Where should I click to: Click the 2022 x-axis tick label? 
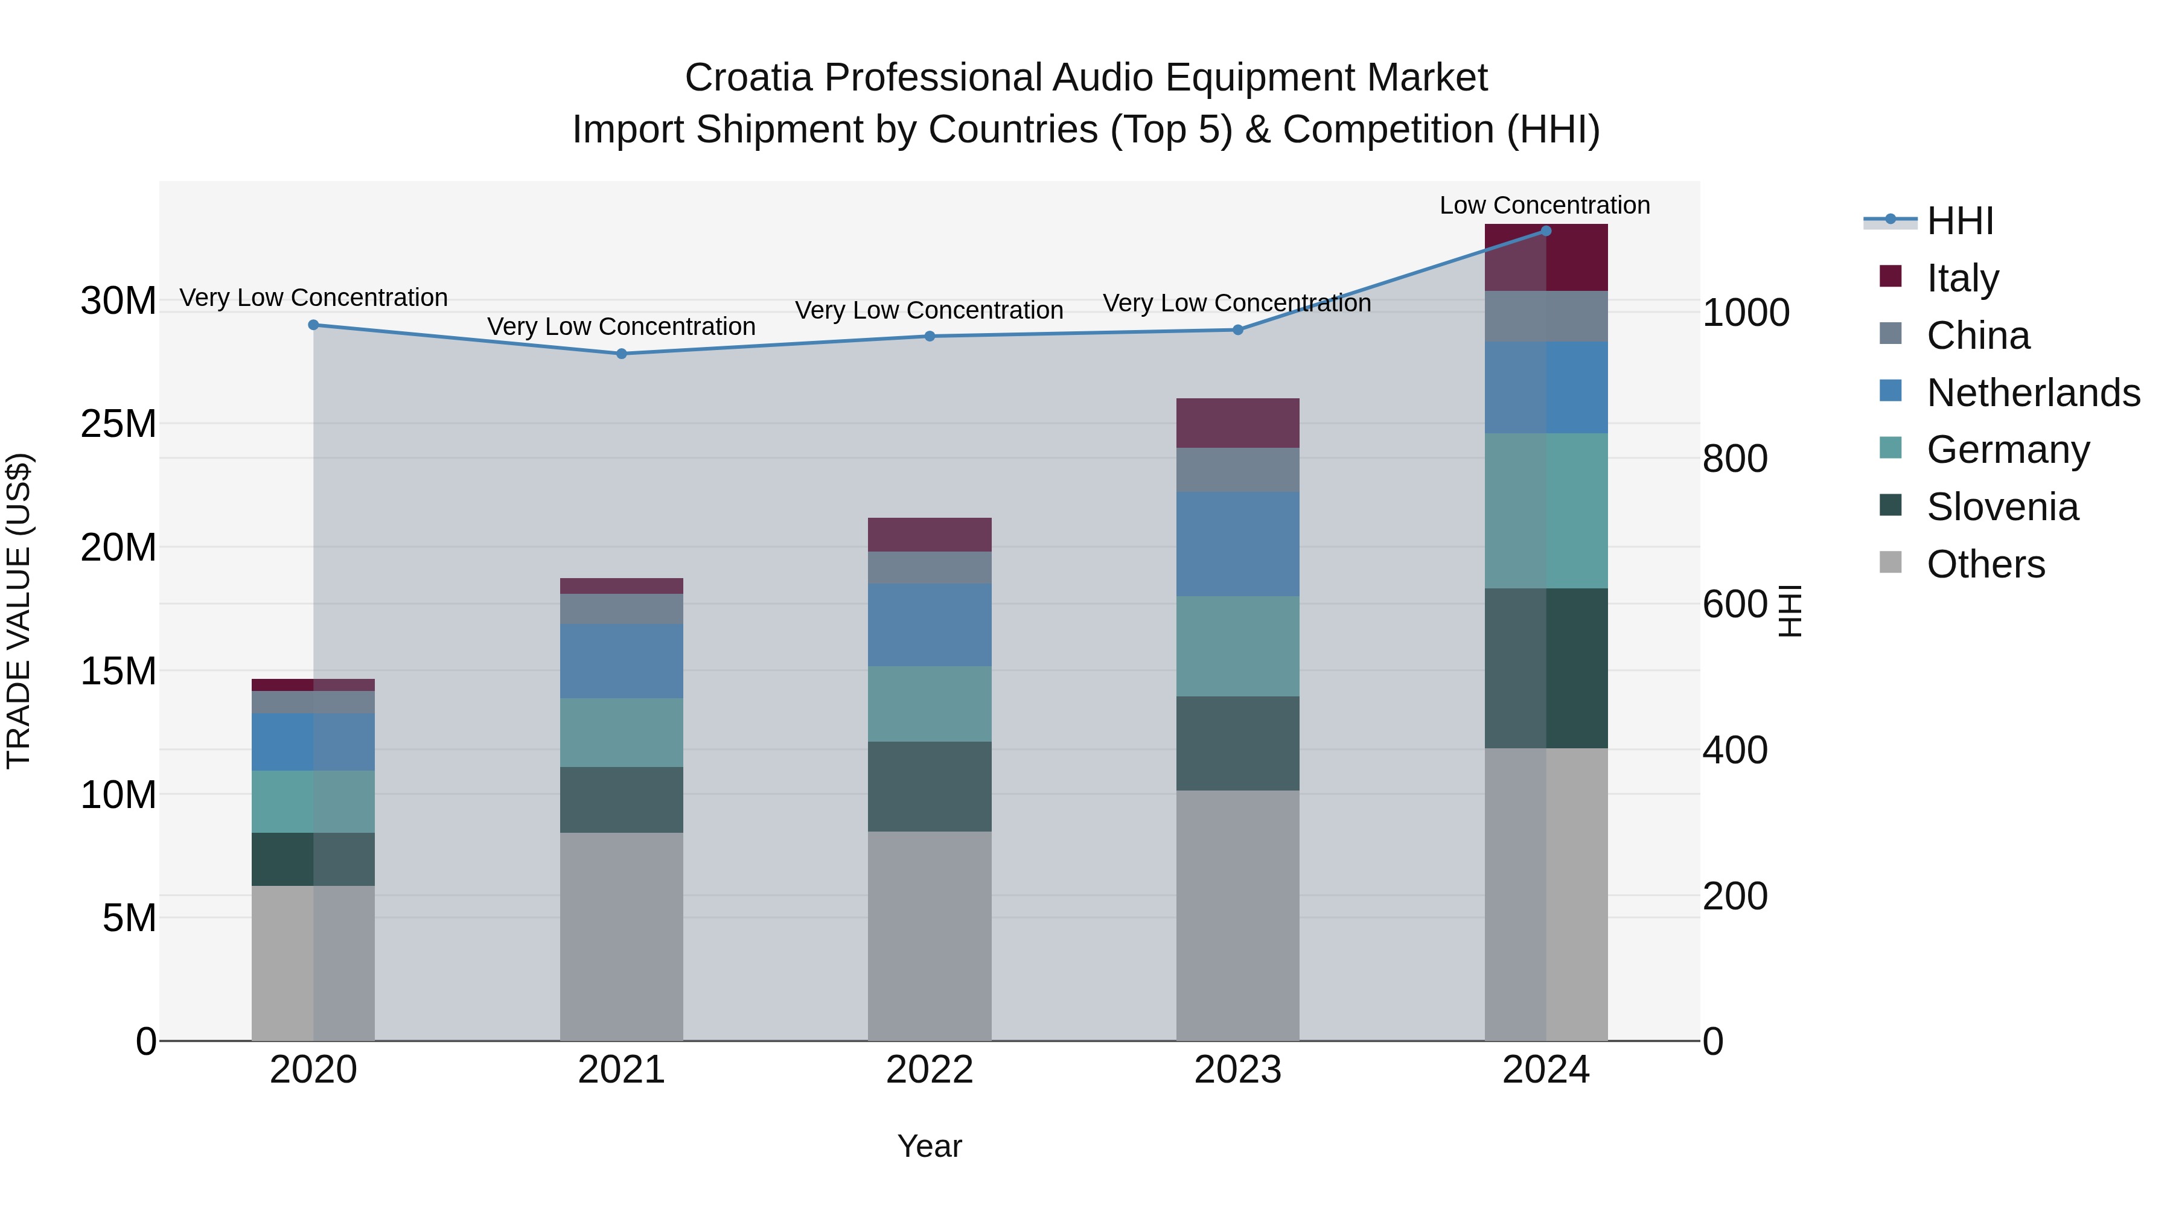point(930,1070)
